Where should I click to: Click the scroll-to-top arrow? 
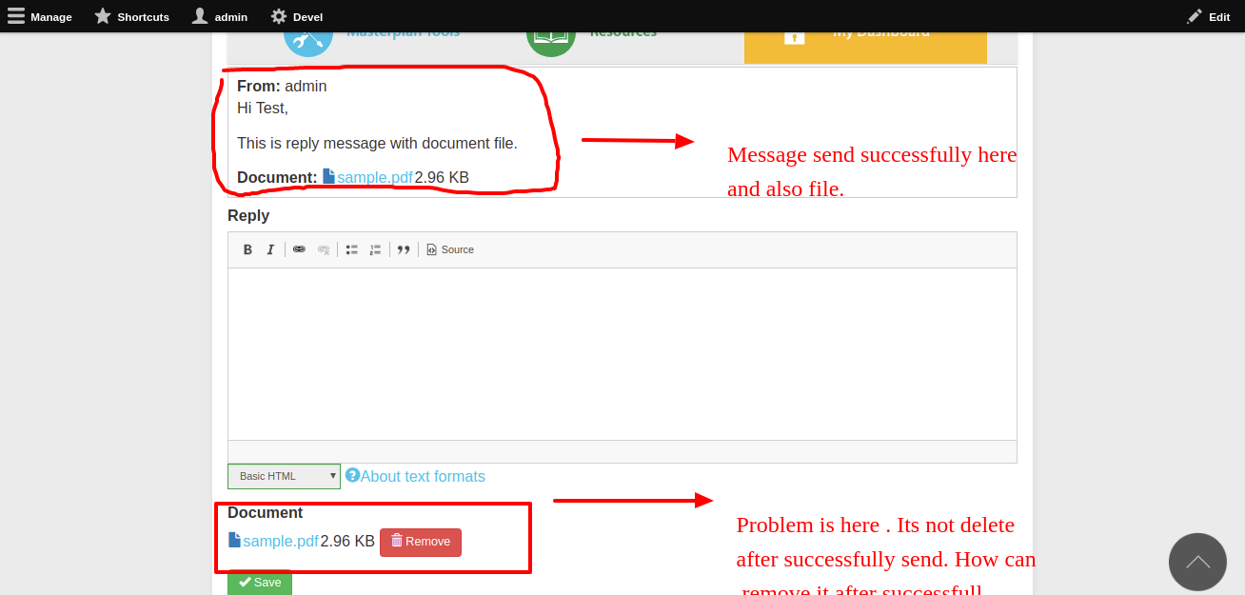click(1197, 562)
